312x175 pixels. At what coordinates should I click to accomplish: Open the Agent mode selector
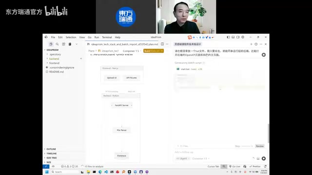[x=183, y=158]
